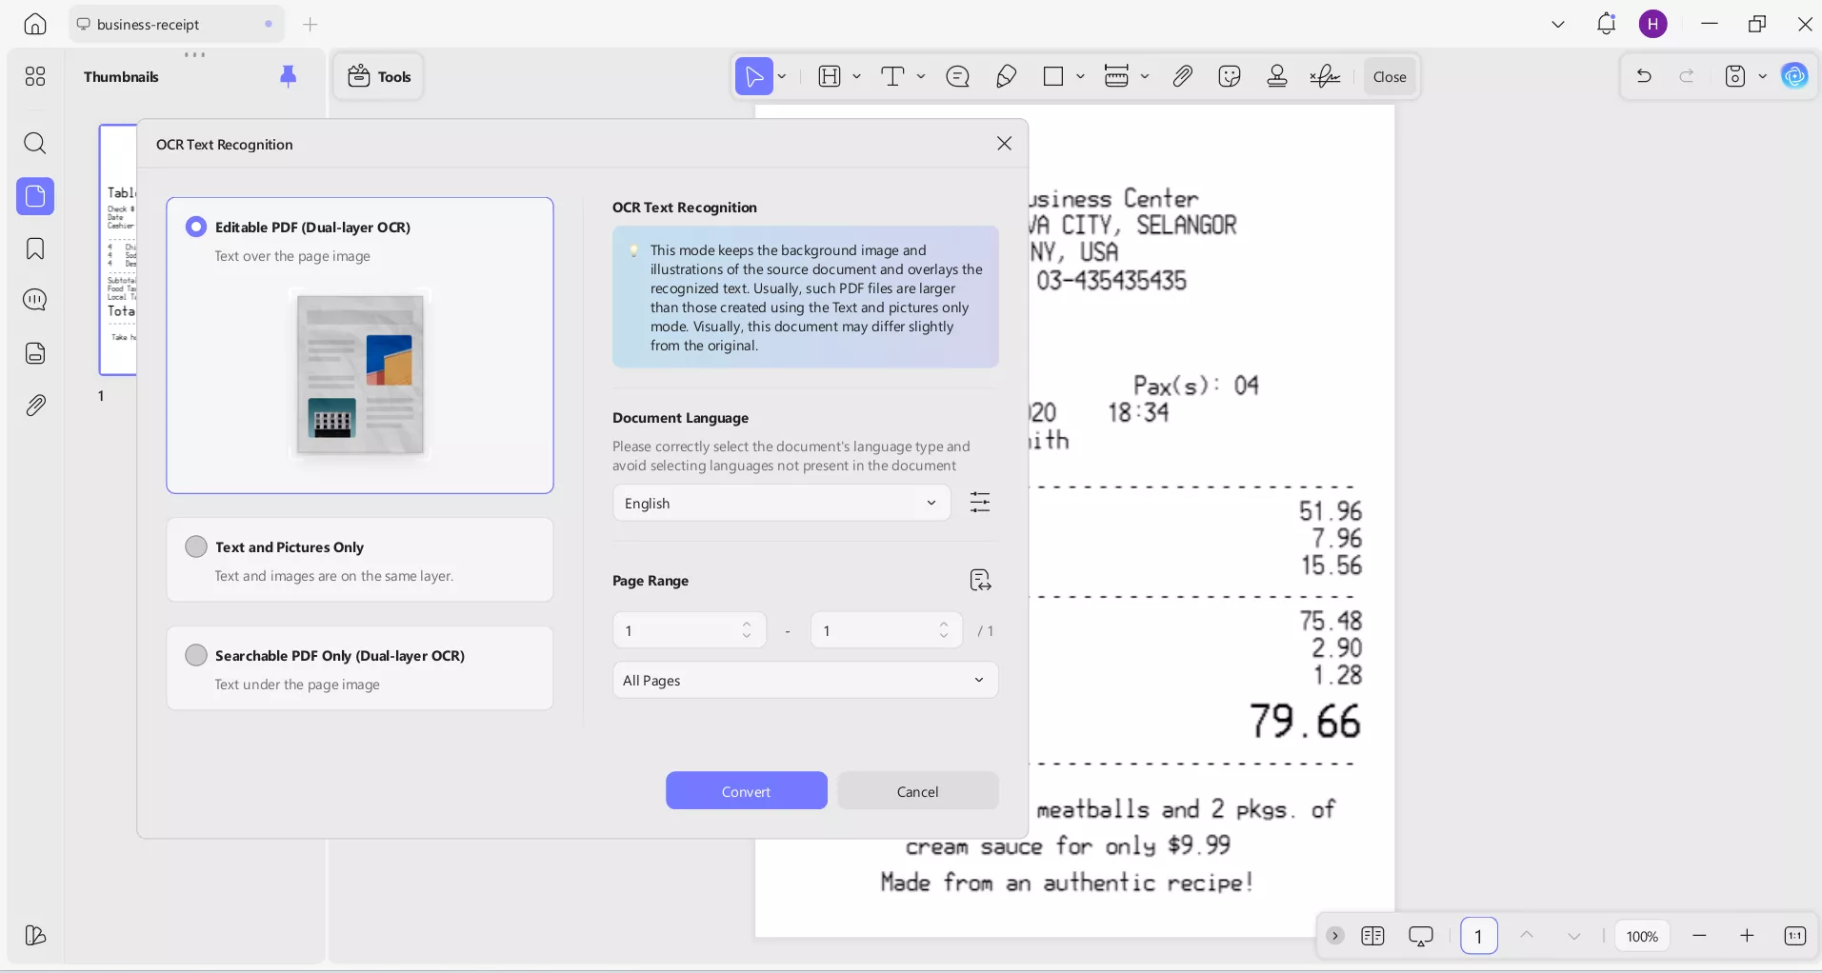The image size is (1822, 973).
Task: Click the Convert button
Action: coord(746,791)
